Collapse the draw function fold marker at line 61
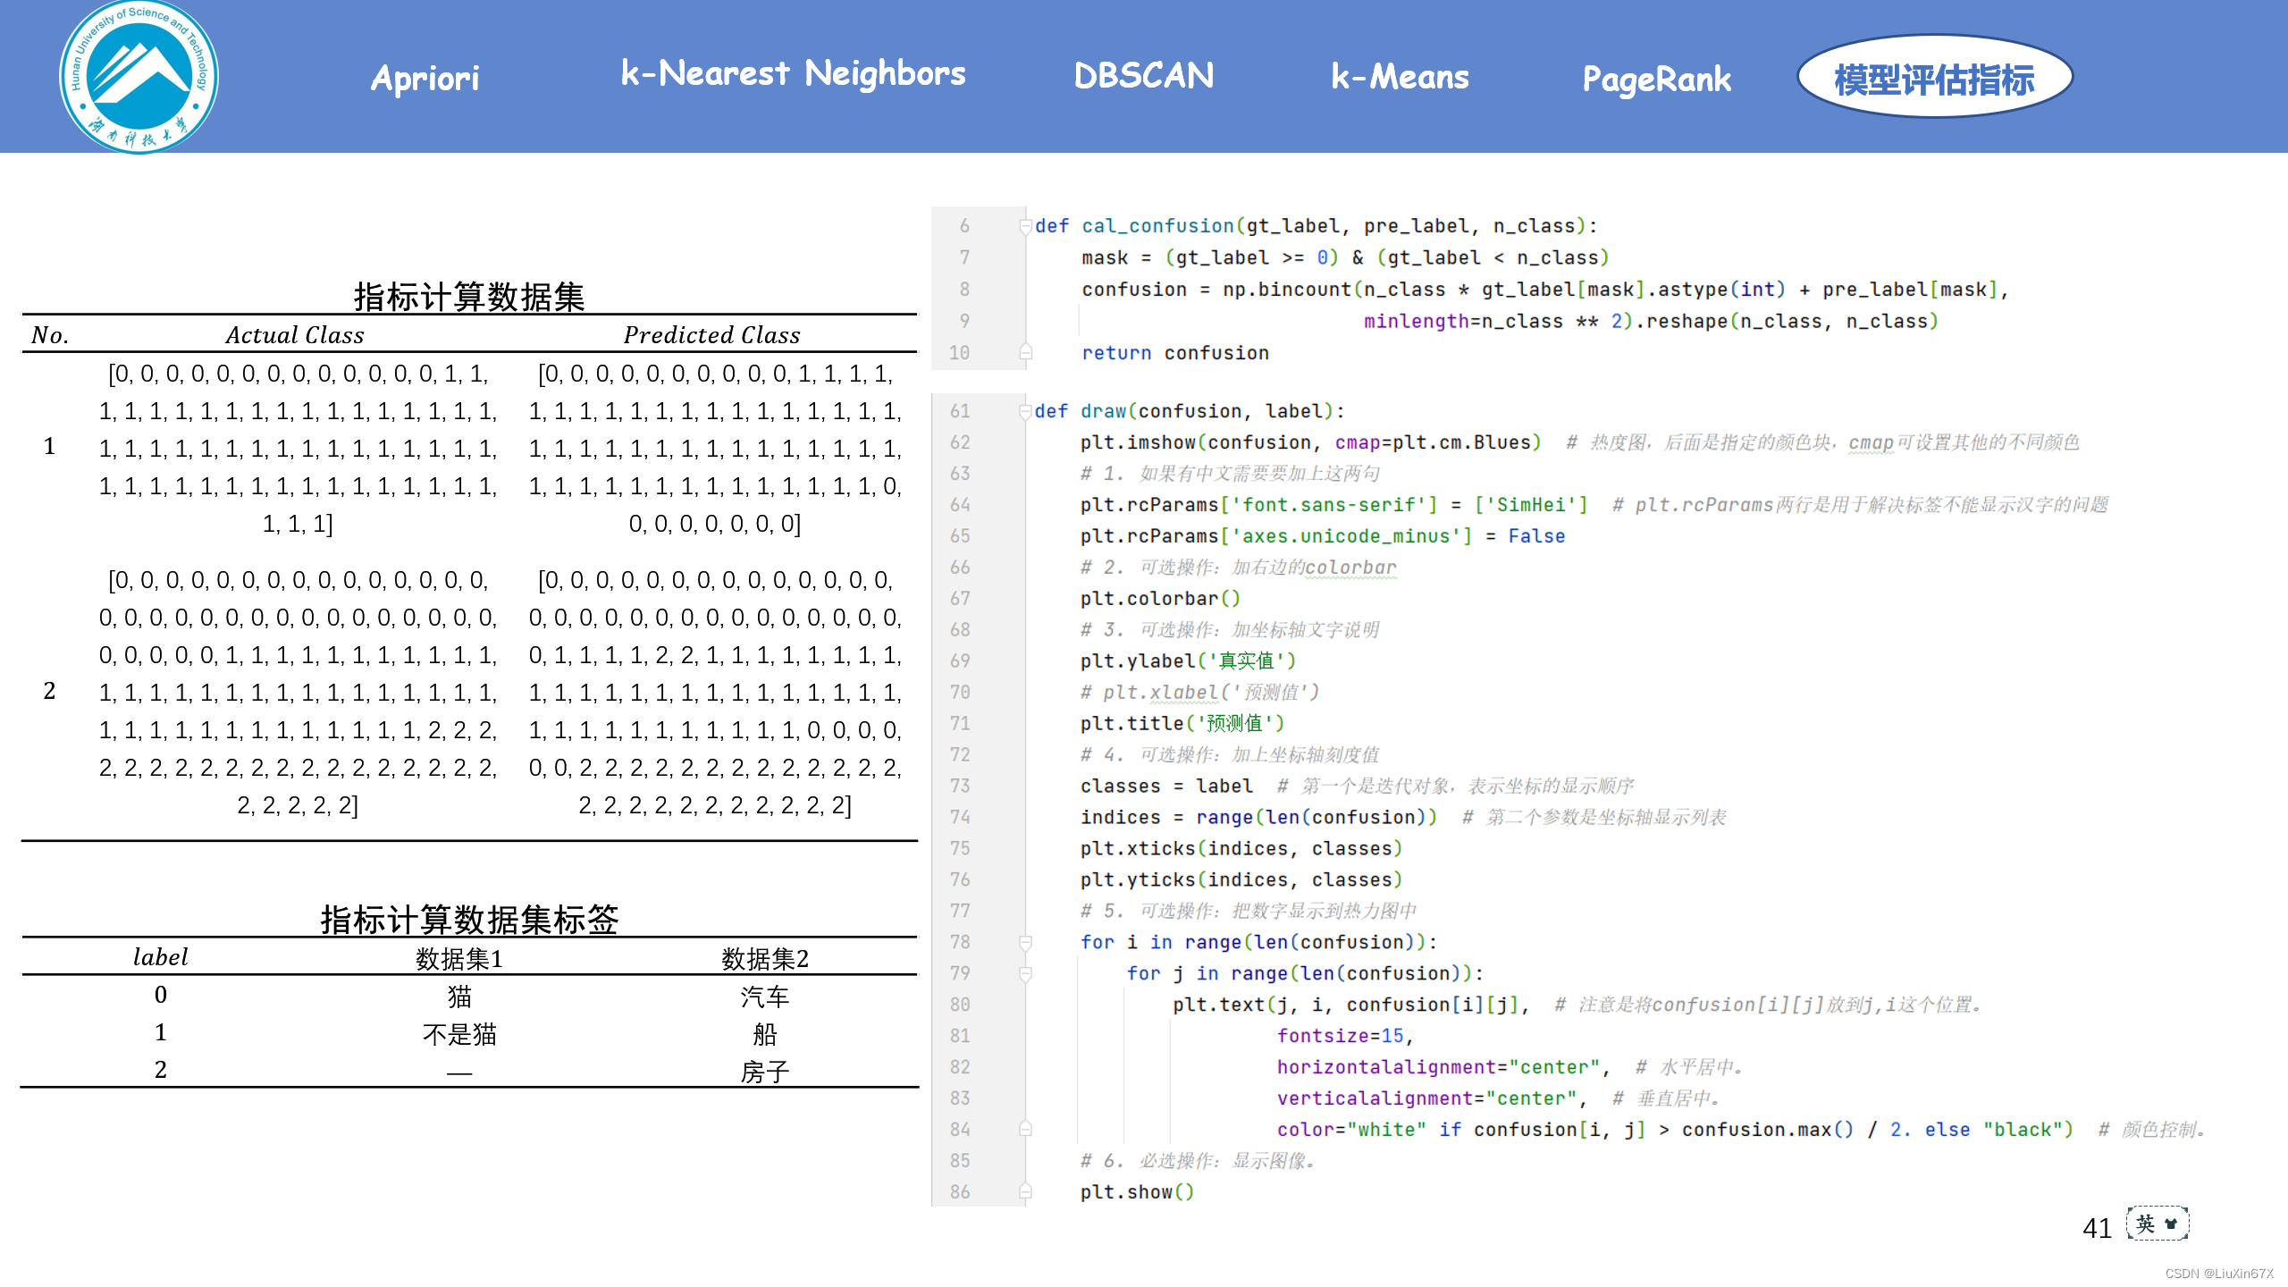2288x1287 pixels. 1026,411
